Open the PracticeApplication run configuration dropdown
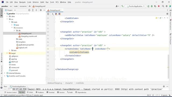The width and height of the screenshot is (172, 97). [135, 6]
